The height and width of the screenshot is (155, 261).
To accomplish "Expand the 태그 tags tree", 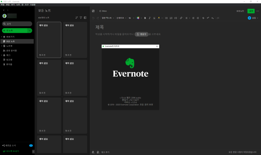I will point(2,55).
